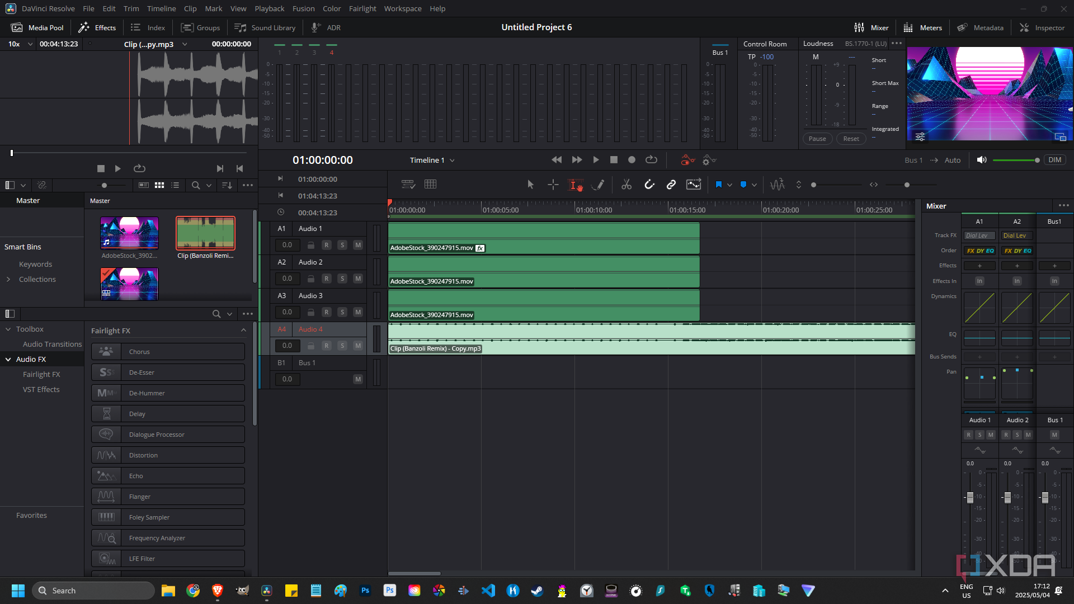This screenshot has height=604, width=1074.
Task: Select the Dialogue Processor effect
Action: tap(168, 435)
